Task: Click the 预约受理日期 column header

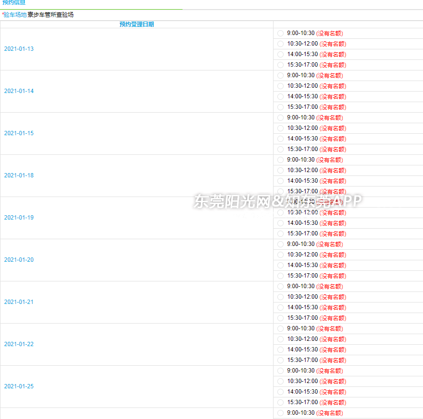Action: [x=137, y=24]
